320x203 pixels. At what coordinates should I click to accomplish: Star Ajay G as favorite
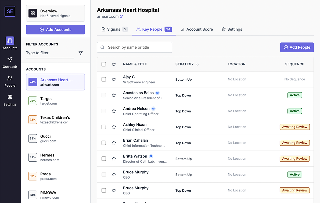tap(114, 79)
